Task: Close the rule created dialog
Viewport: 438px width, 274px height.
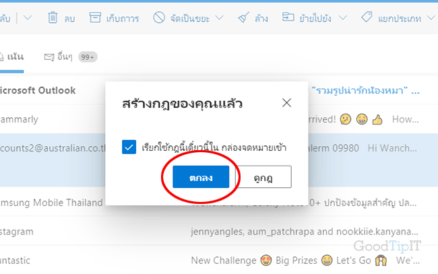Action: 286,103
